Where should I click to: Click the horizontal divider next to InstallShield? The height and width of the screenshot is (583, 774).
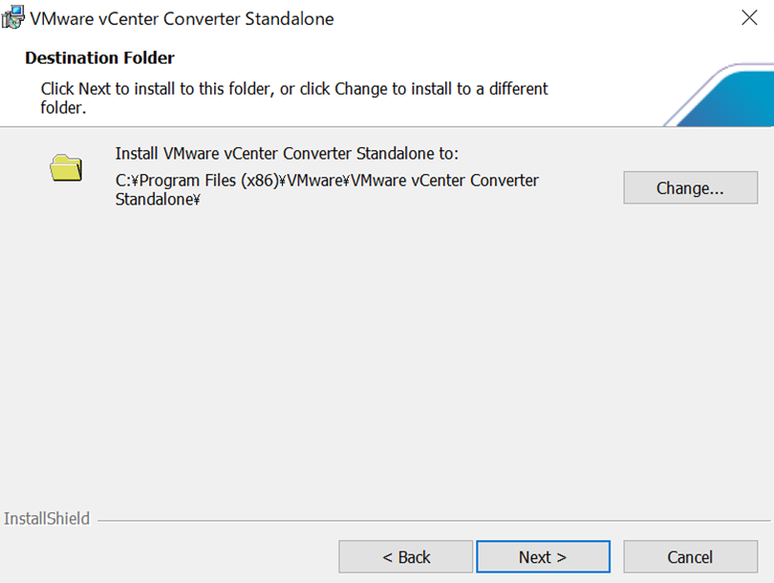[x=430, y=521]
